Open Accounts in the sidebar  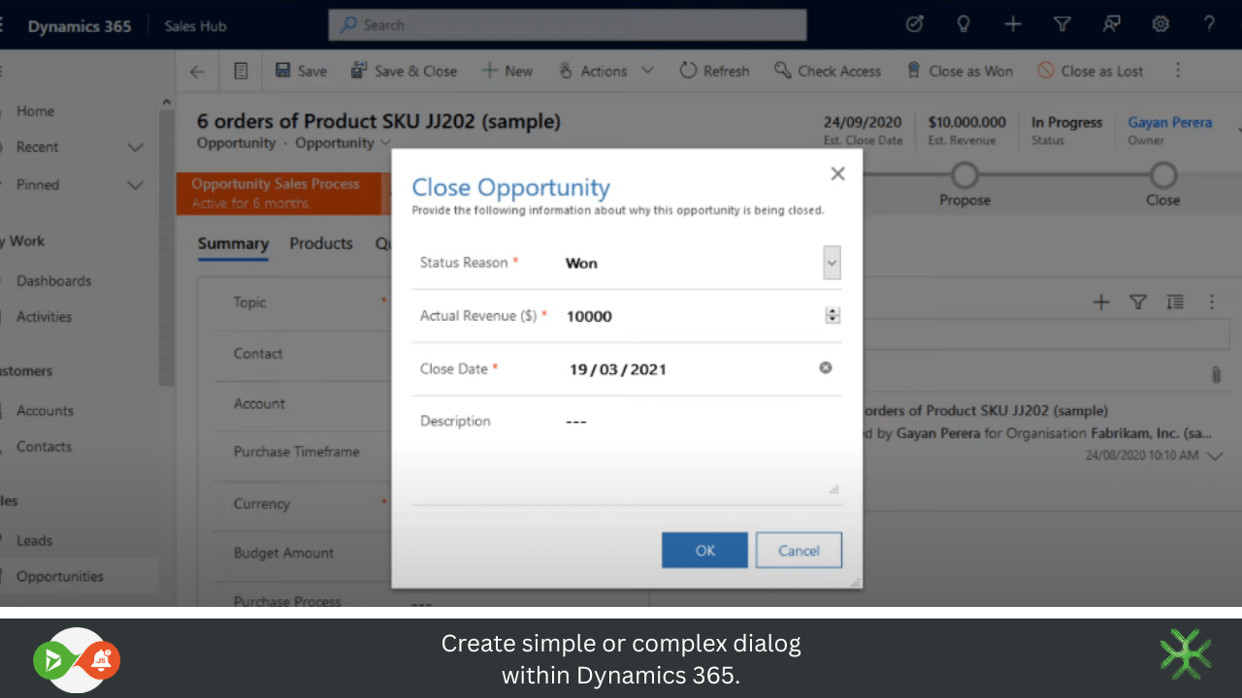coord(45,411)
